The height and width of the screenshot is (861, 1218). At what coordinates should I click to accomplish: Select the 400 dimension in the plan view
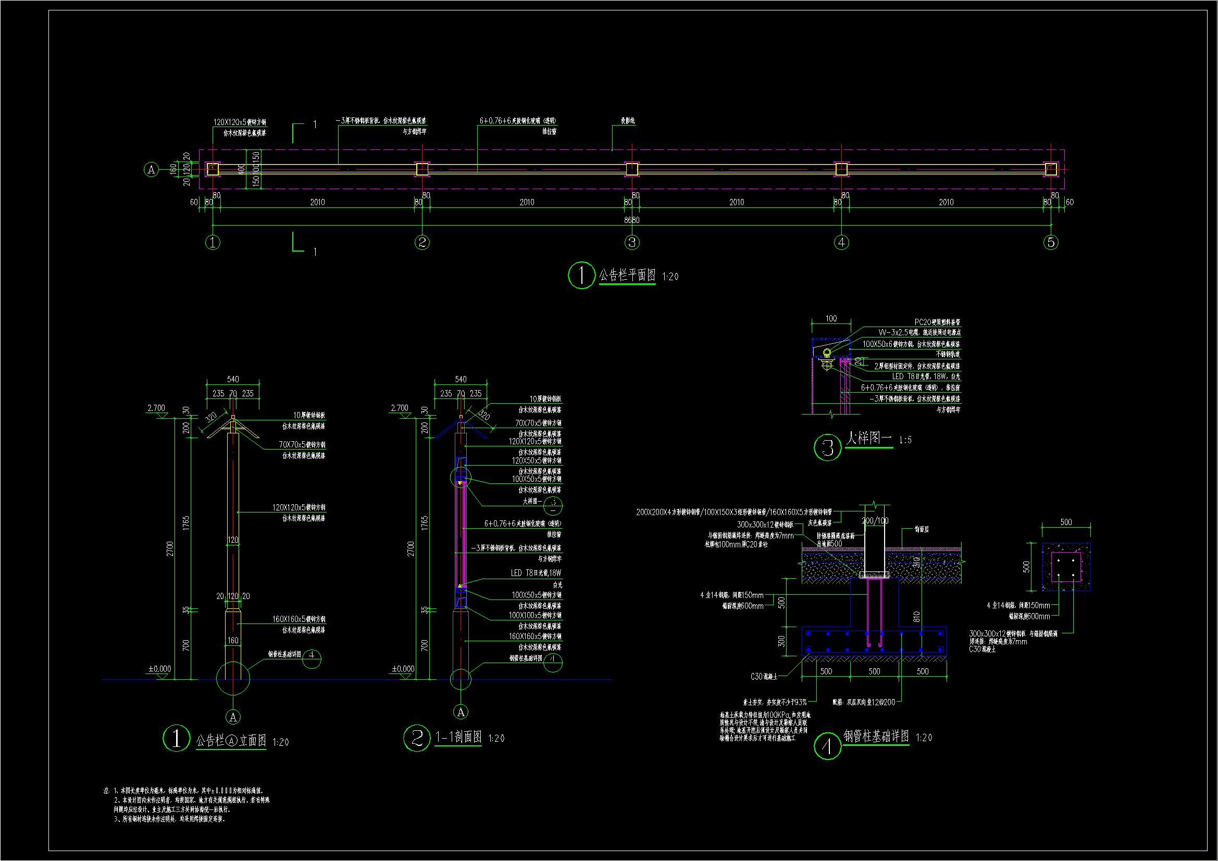pyautogui.click(x=242, y=169)
